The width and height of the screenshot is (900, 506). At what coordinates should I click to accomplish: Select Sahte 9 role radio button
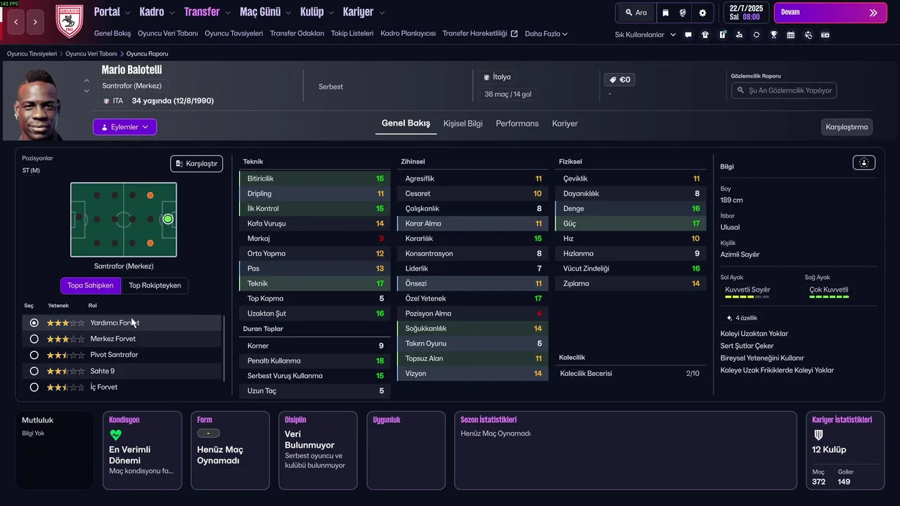click(34, 371)
